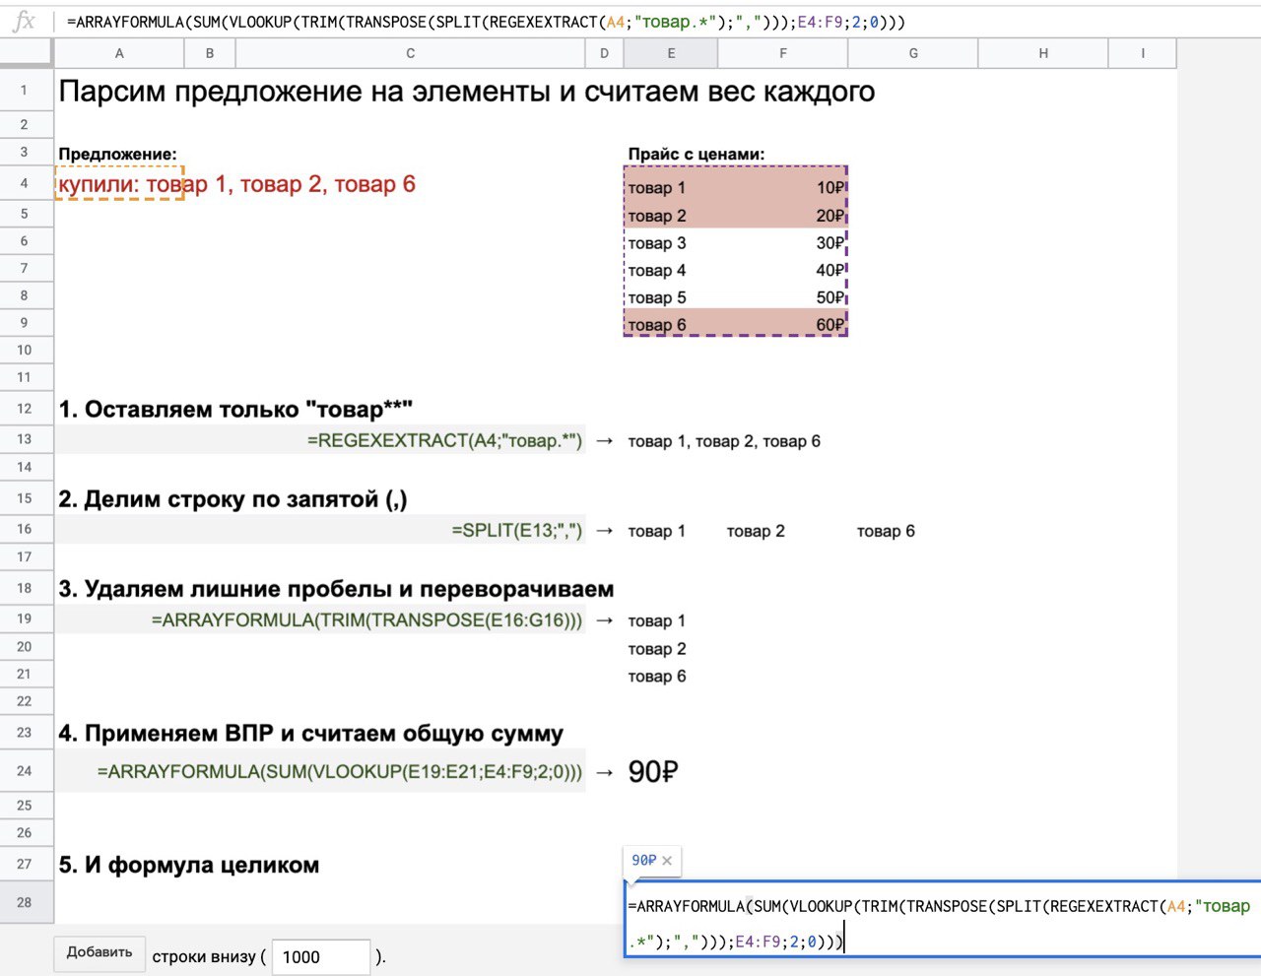Click the Добавить button
Image resolution: width=1261 pixels, height=976 pixels.
click(100, 953)
